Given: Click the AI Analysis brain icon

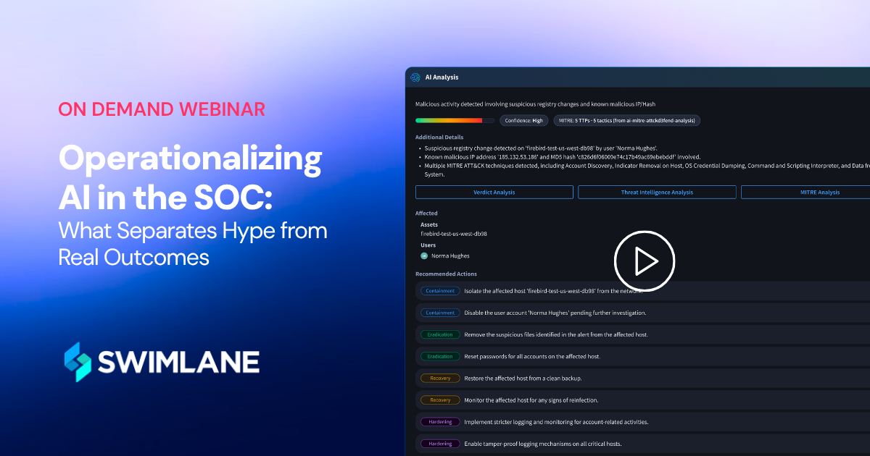Looking at the screenshot, I should 415,77.
